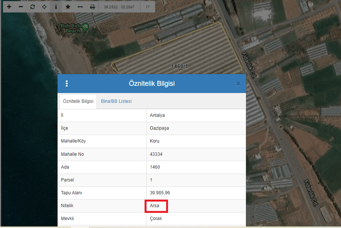Switch to the Bina/BB Listesi tab
The width and height of the screenshot is (341, 228).
(116, 101)
